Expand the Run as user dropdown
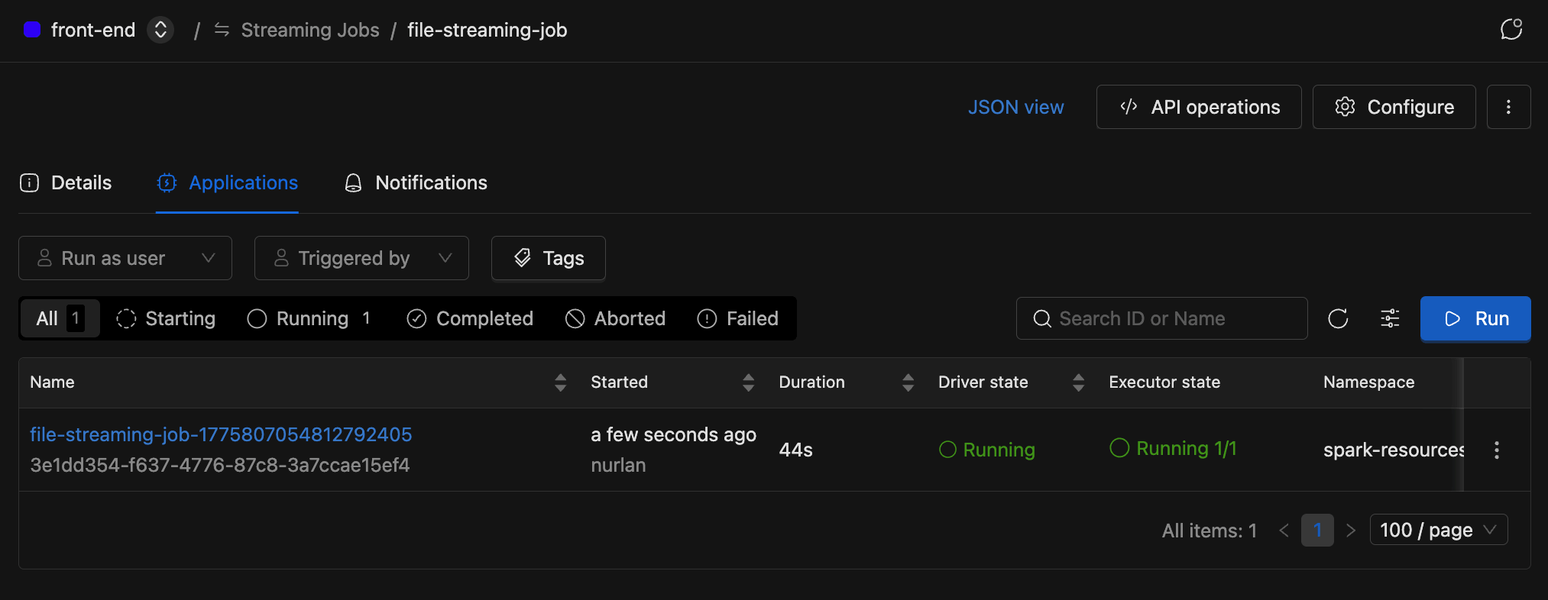The width and height of the screenshot is (1548, 600). click(x=125, y=258)
